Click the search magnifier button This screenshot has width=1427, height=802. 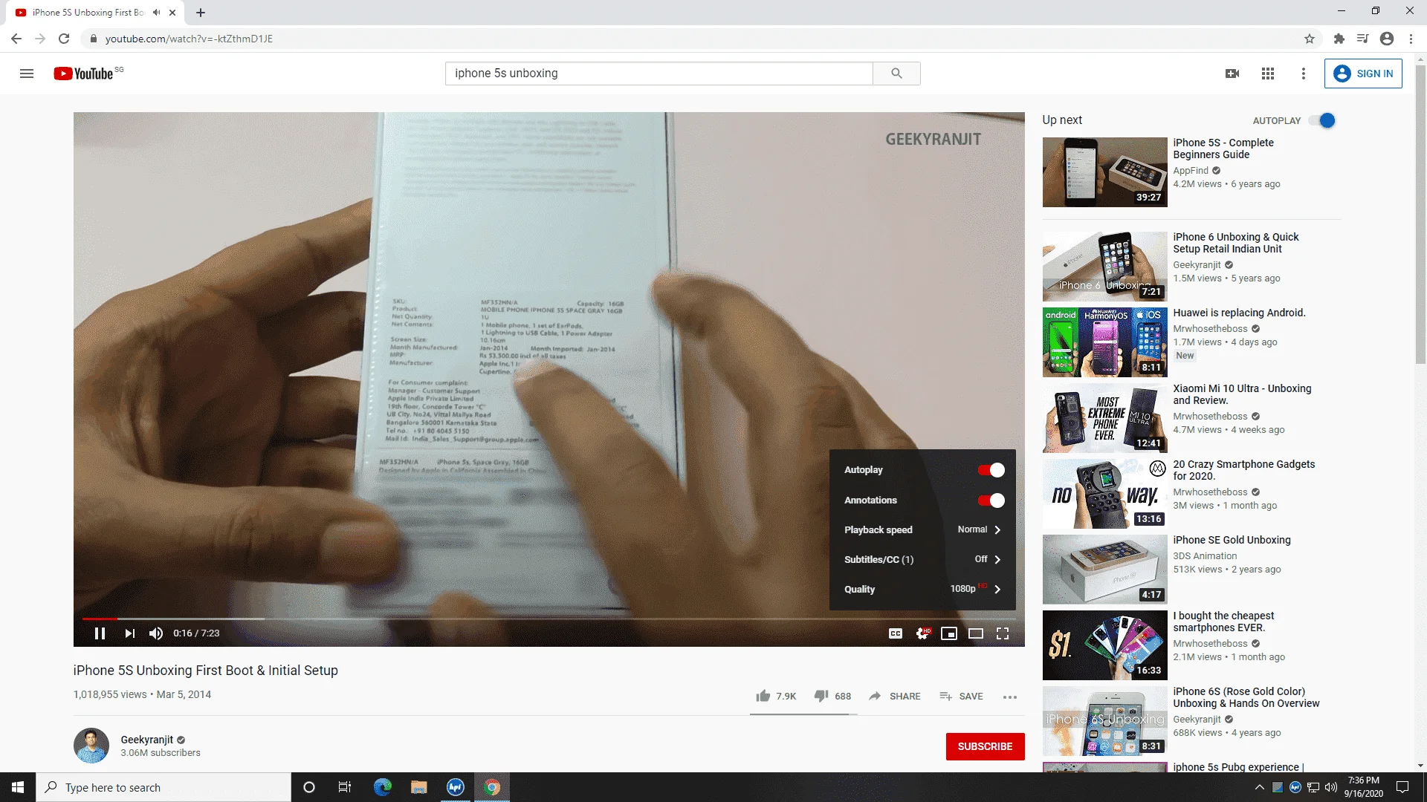[896, 74]
